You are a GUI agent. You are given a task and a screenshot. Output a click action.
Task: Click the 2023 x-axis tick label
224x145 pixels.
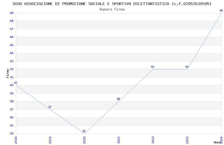coord(187,140)
